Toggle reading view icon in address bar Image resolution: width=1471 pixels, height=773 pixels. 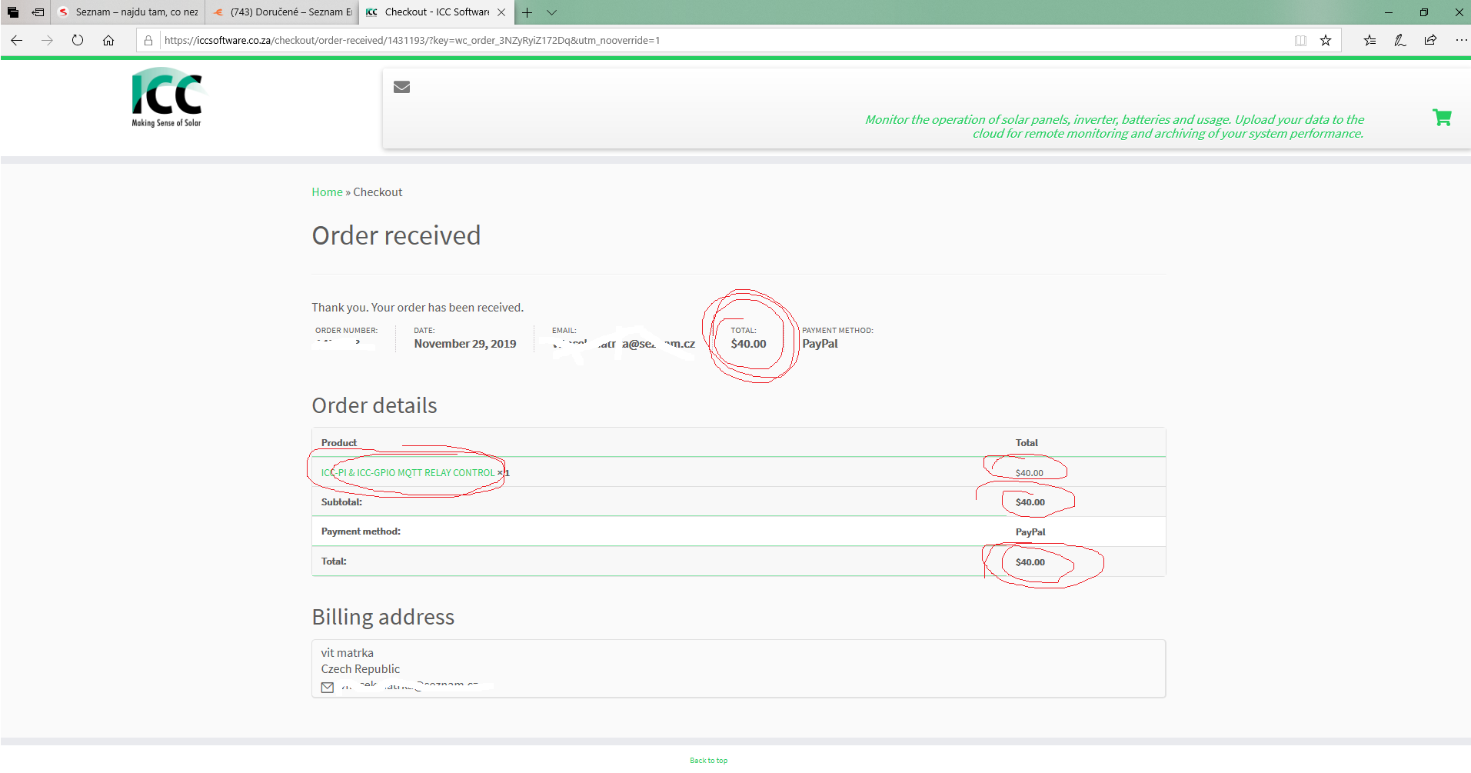(1300, 40)
